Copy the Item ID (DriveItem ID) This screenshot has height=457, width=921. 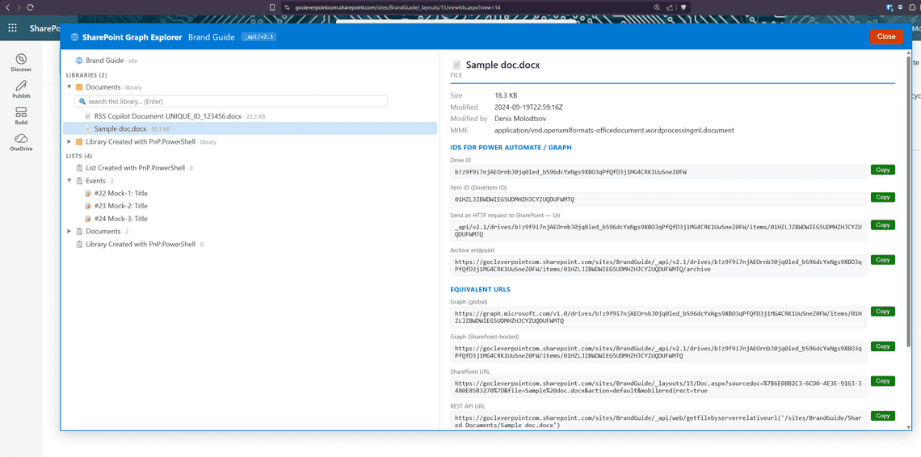(883, 197)
